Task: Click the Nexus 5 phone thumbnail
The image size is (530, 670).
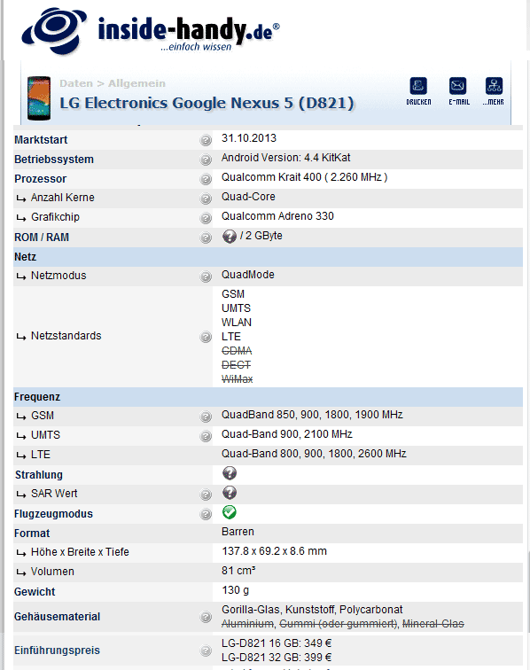Action: pyautogui.click(x=39, y=98)
